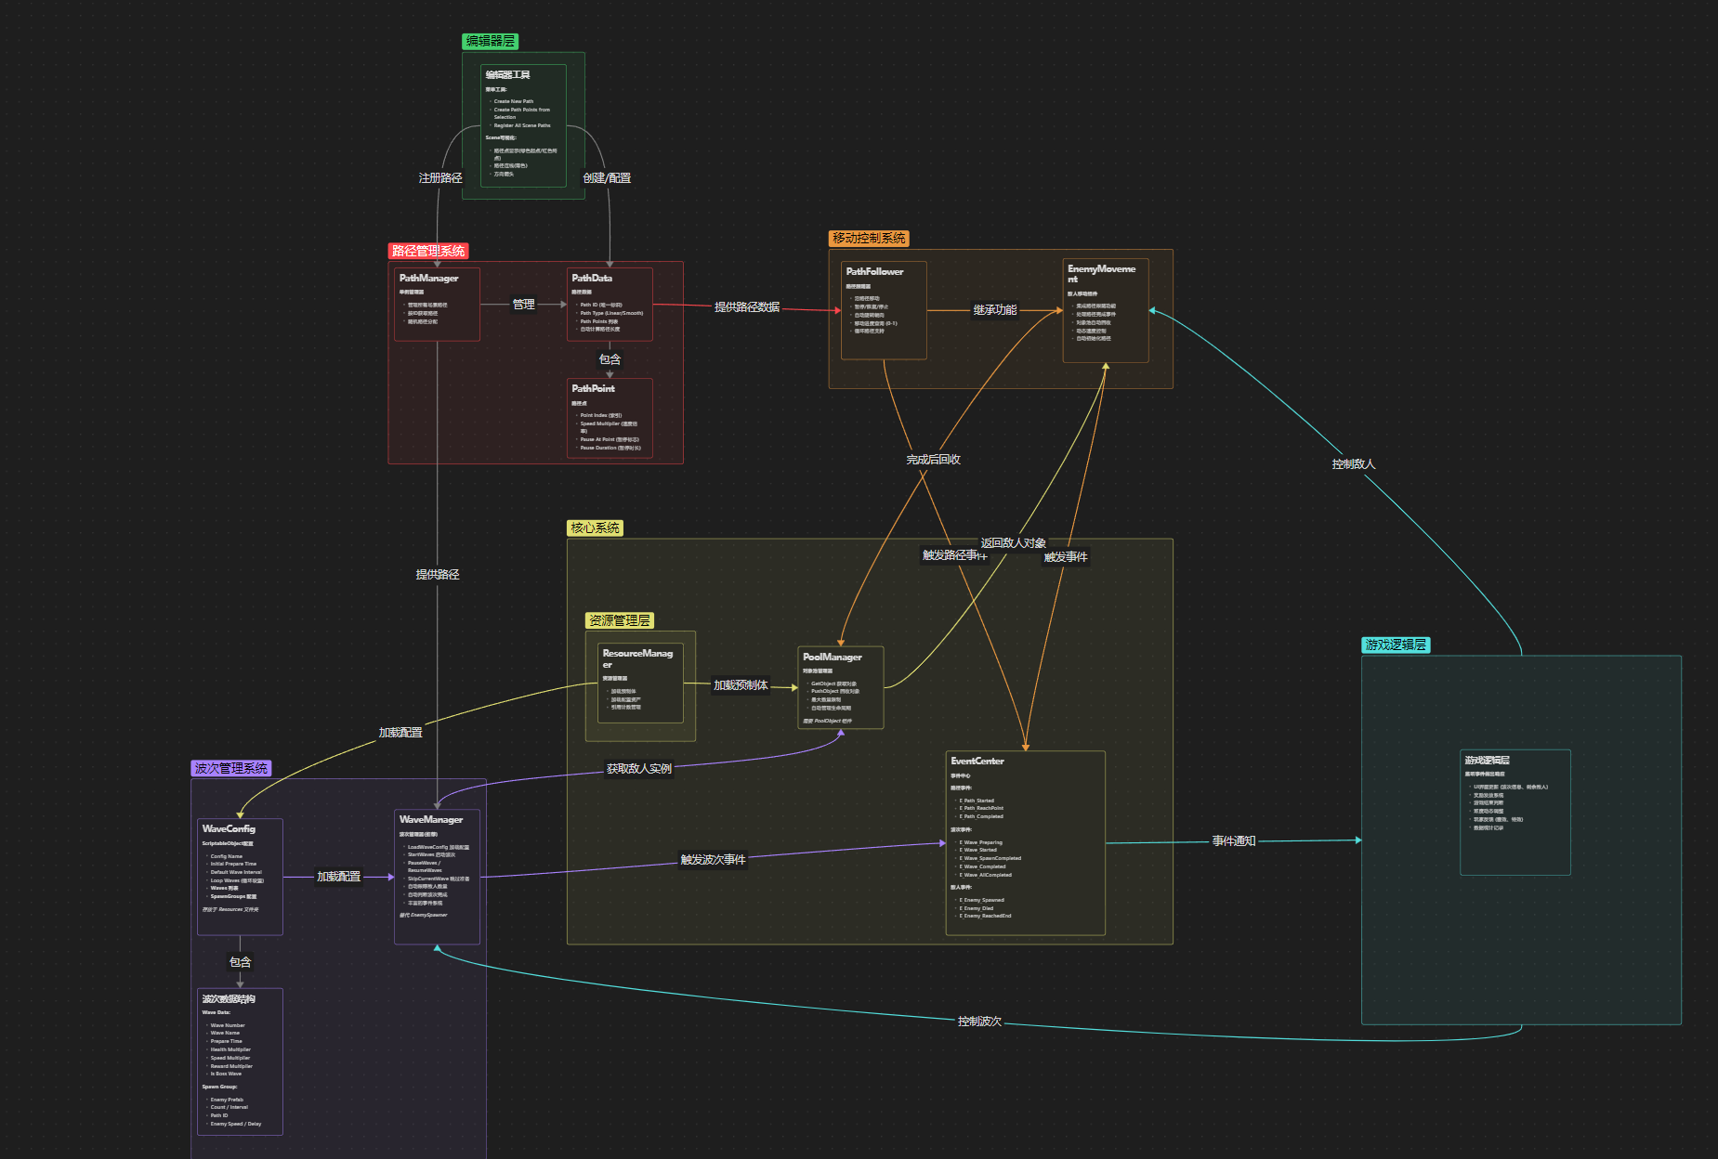Click the 获取敌人实例 edge label

639,768
